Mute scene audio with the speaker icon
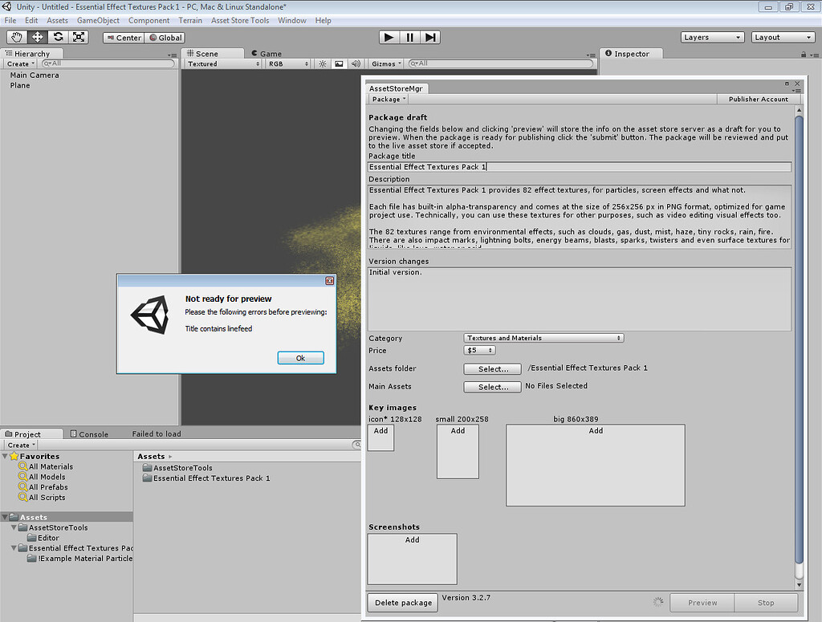 click(x=356, y=63)
